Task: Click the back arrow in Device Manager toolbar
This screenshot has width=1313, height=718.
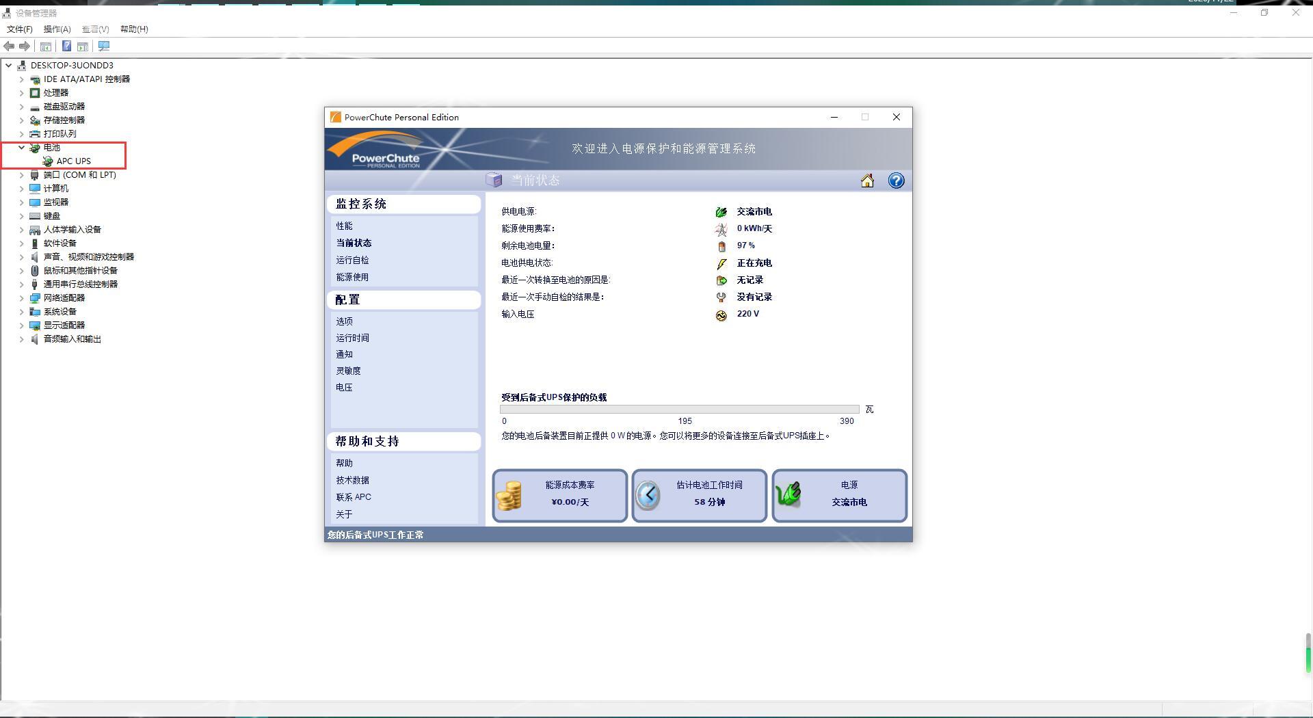Action: click(x=9, y=46)
